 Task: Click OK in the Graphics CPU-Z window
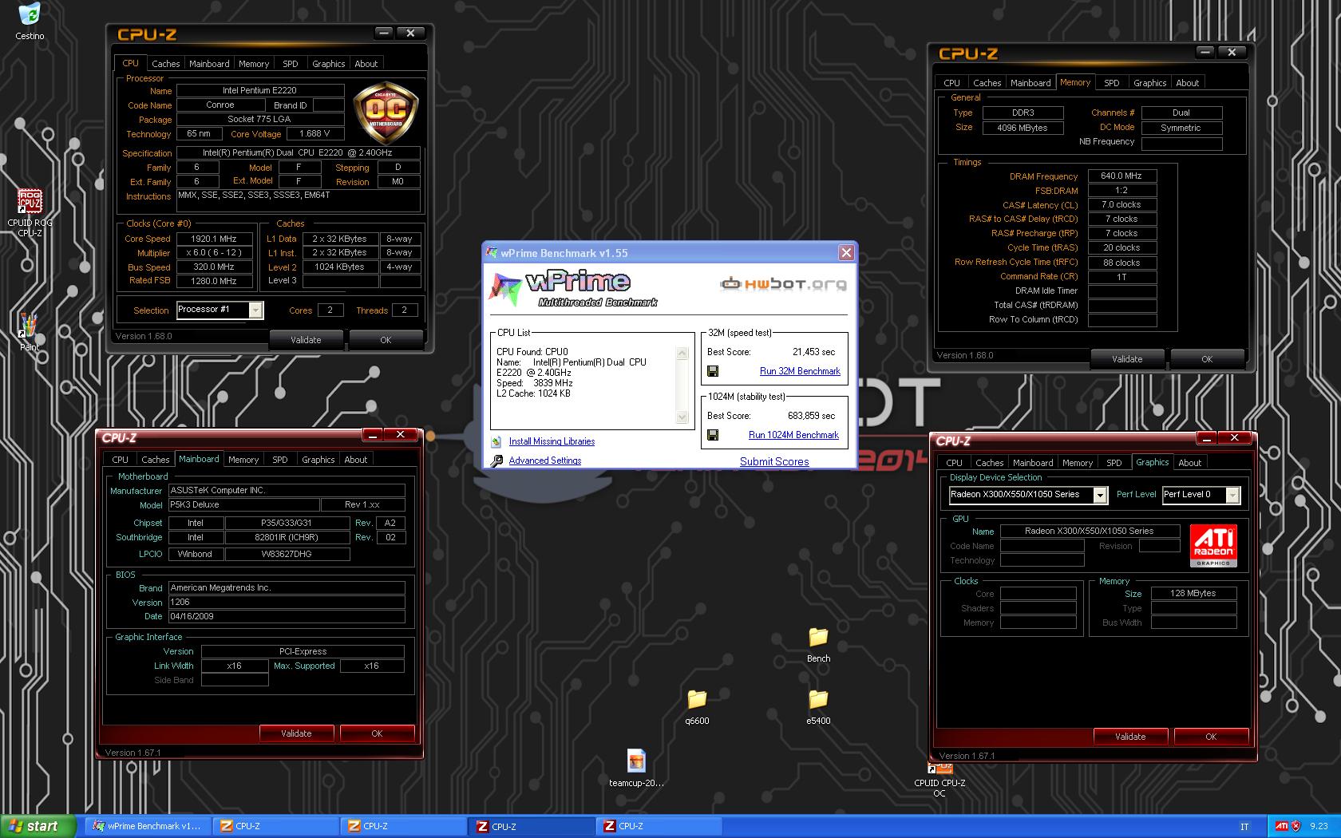point(1211,737)
